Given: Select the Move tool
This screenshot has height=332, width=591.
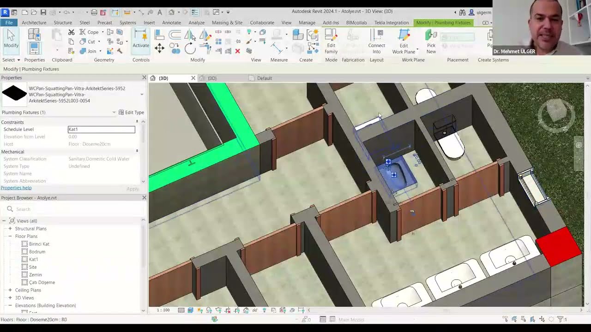Looking at the screenshot, I should (159, 48).
